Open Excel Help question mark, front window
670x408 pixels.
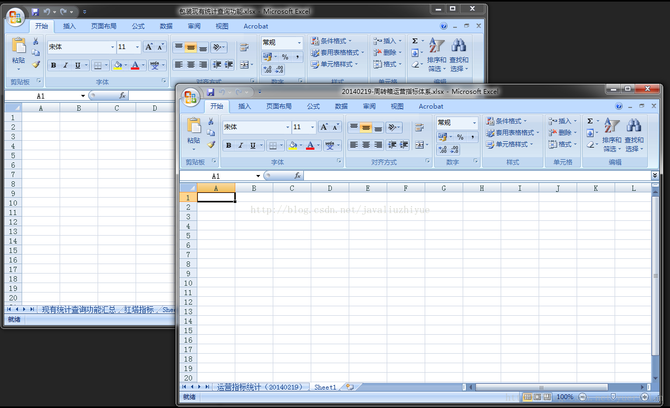[x=619, y=106]
